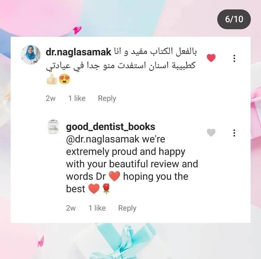Screen dimensions: 261x259
Task: Click the 6/10 slide counter badge
Action: (x=234, y=19)
